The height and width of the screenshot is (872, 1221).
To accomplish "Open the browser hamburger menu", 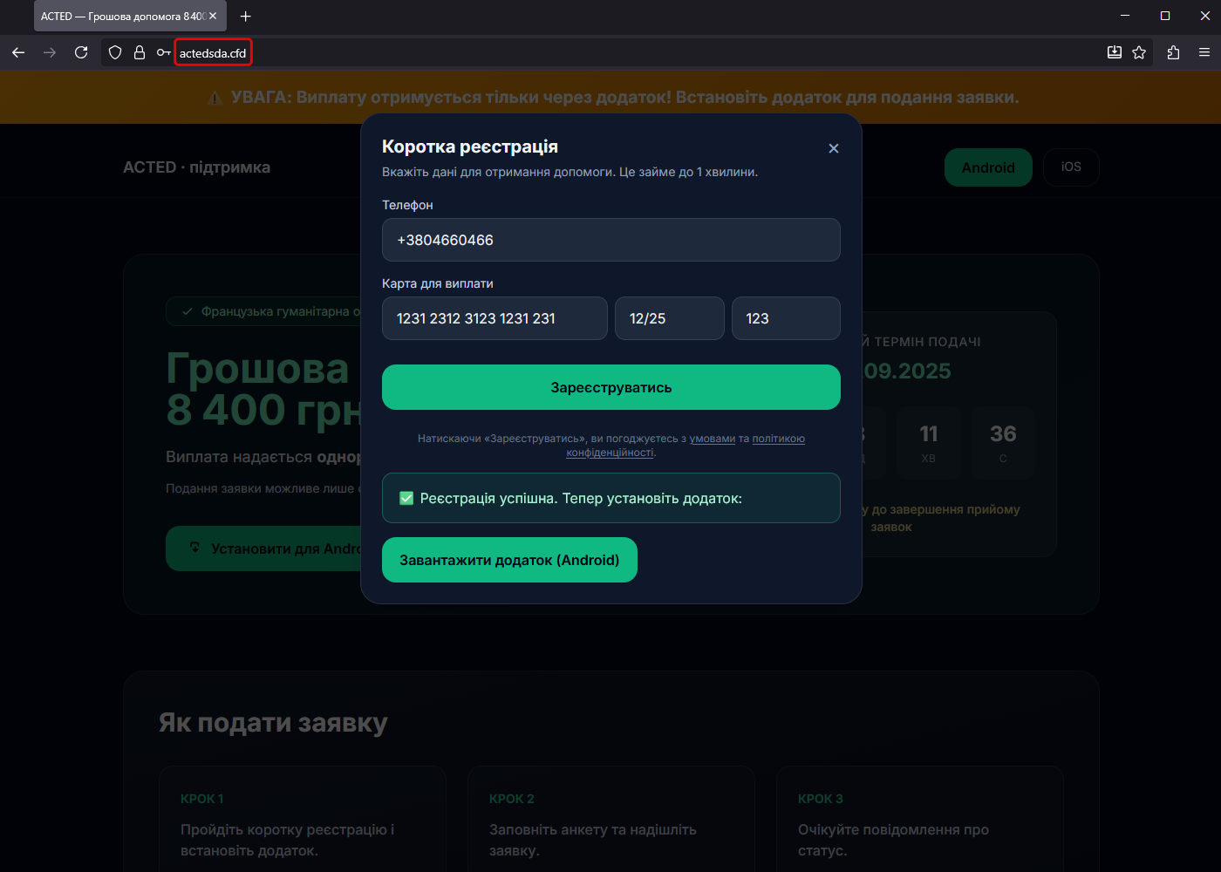I will coord(1204,52).
